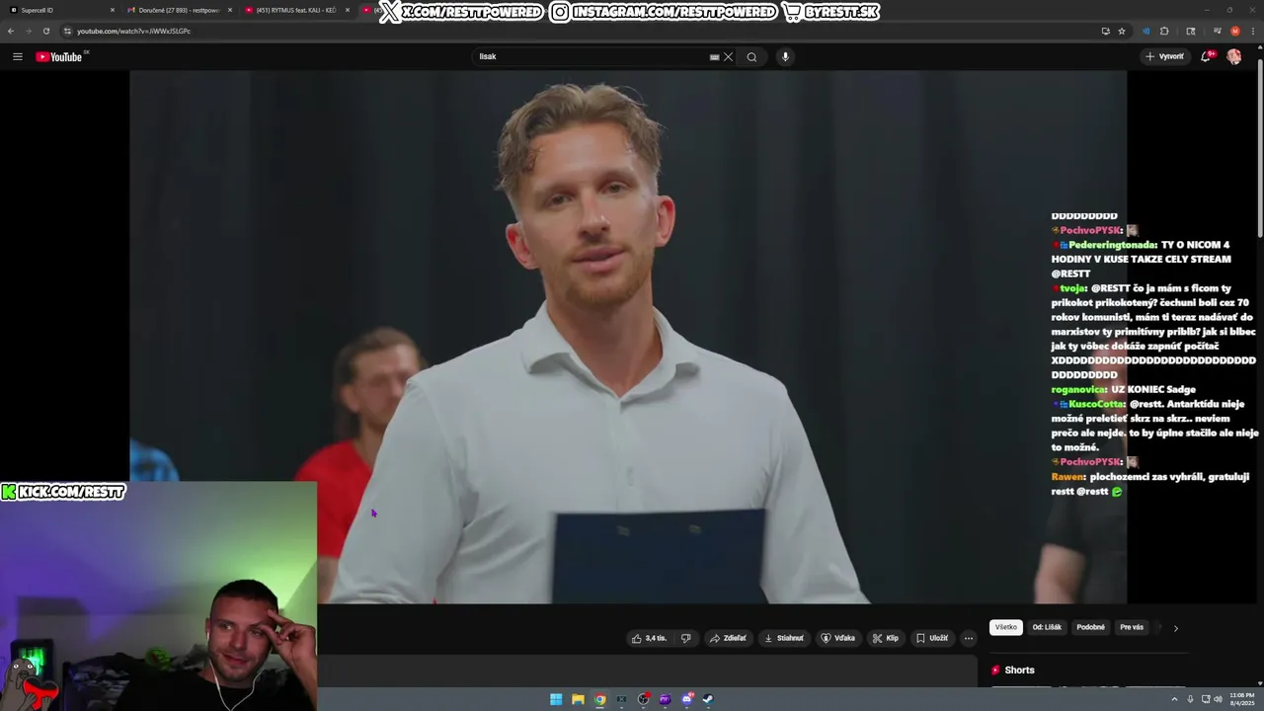Go back with the browser back arrow
Viewport: 1264px width, 711px height.
[10, 31]
